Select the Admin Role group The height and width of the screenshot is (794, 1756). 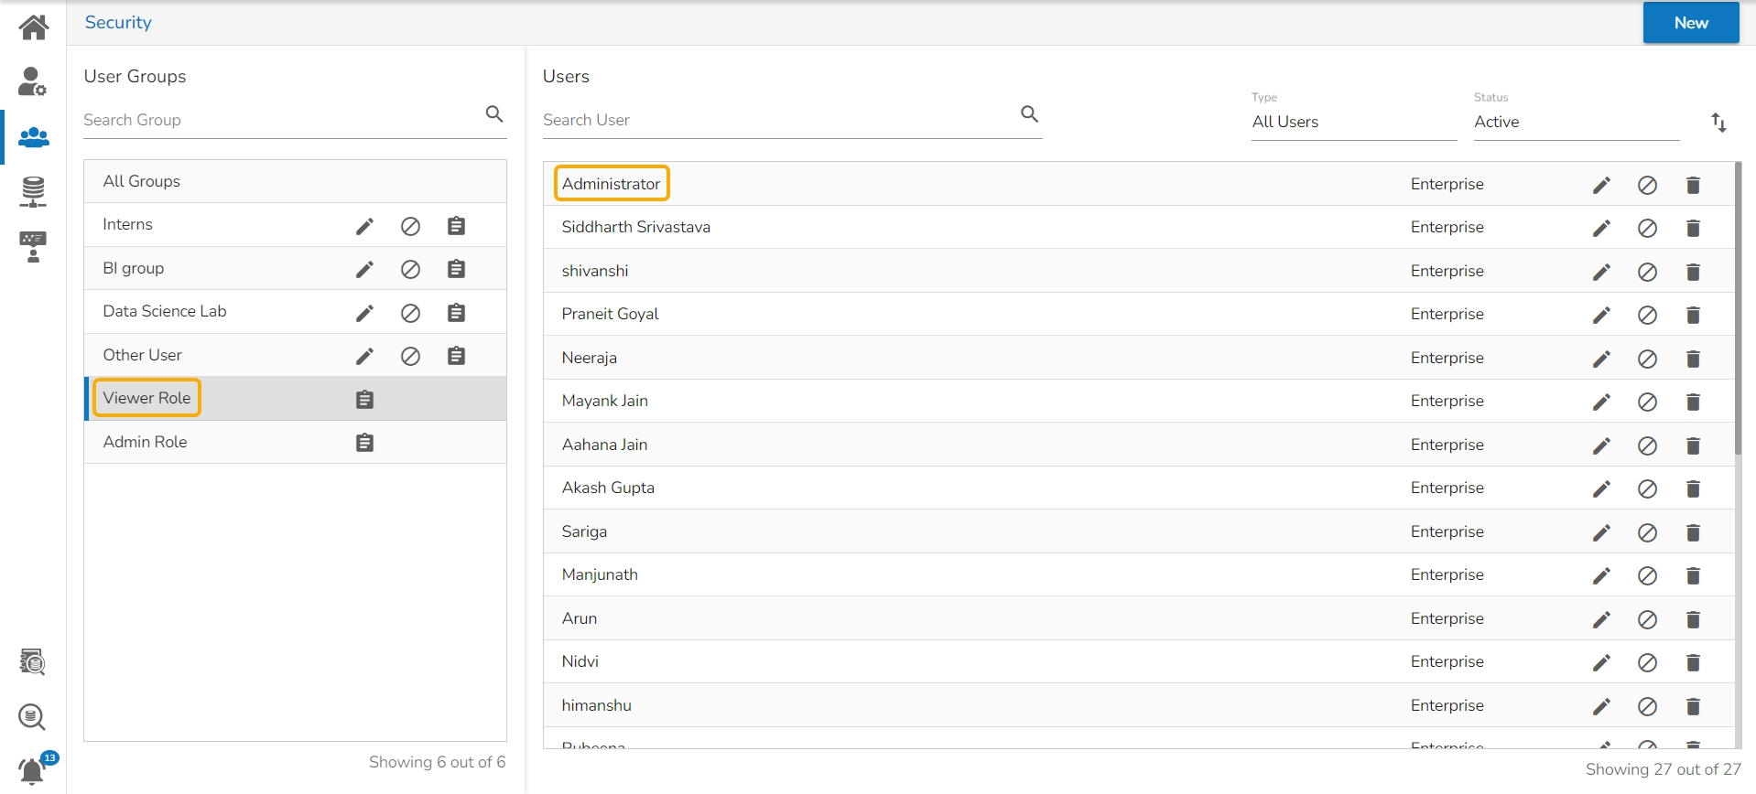click(146, 442)
